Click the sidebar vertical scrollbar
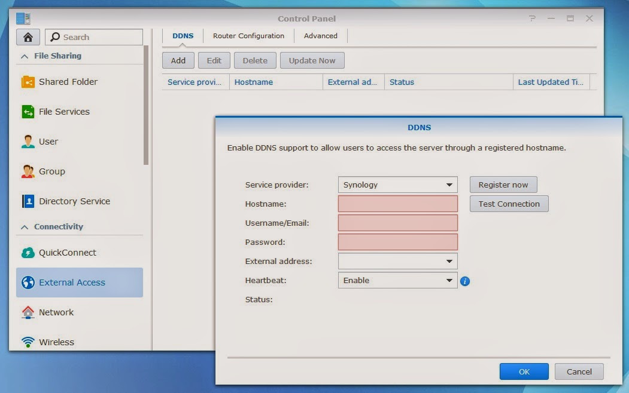The width and height of the screenshot is (629, 393). click(146, 105)
